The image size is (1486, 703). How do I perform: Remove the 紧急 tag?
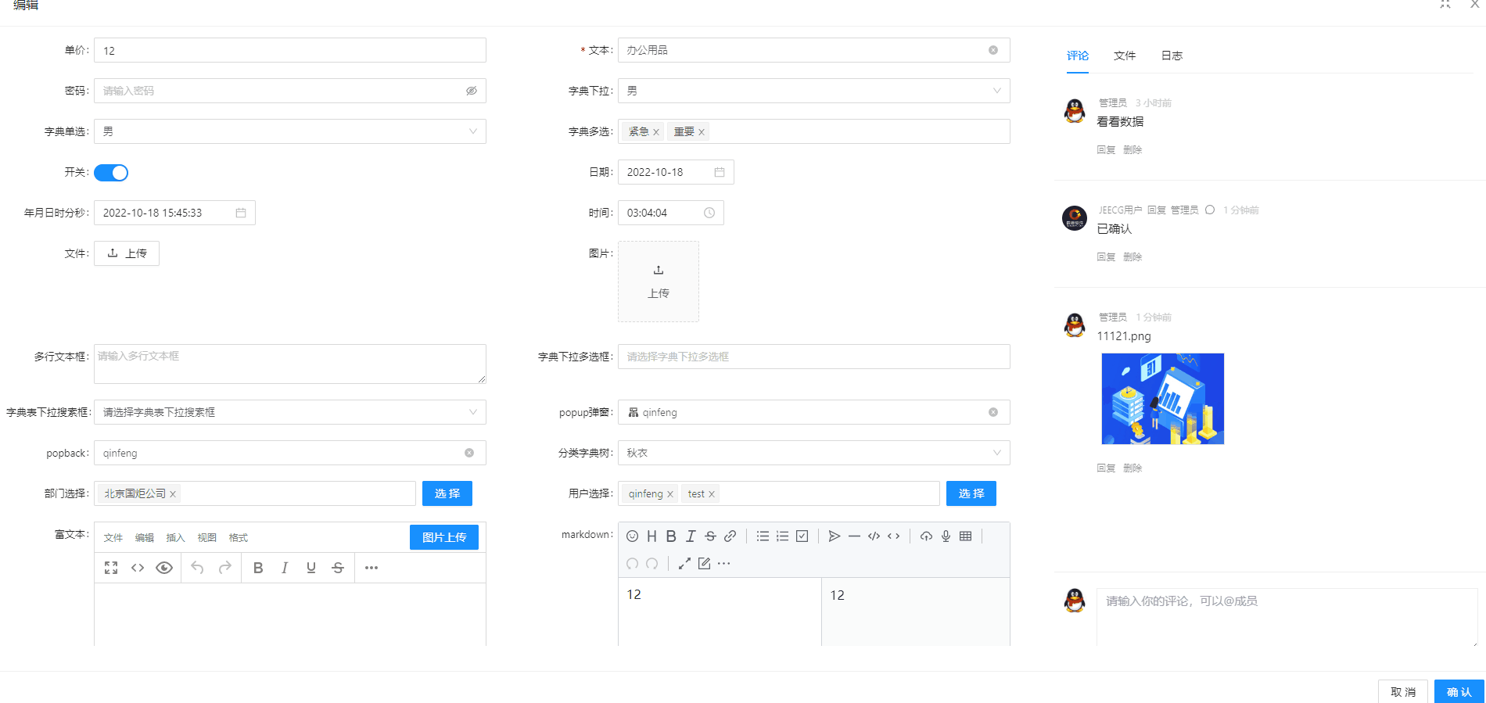pos(656,132)
